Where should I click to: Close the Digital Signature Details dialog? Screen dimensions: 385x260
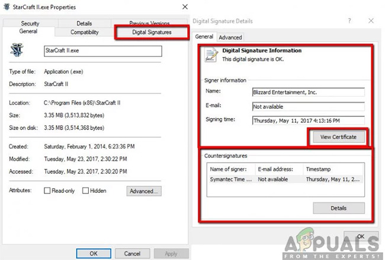pos(371,21)
